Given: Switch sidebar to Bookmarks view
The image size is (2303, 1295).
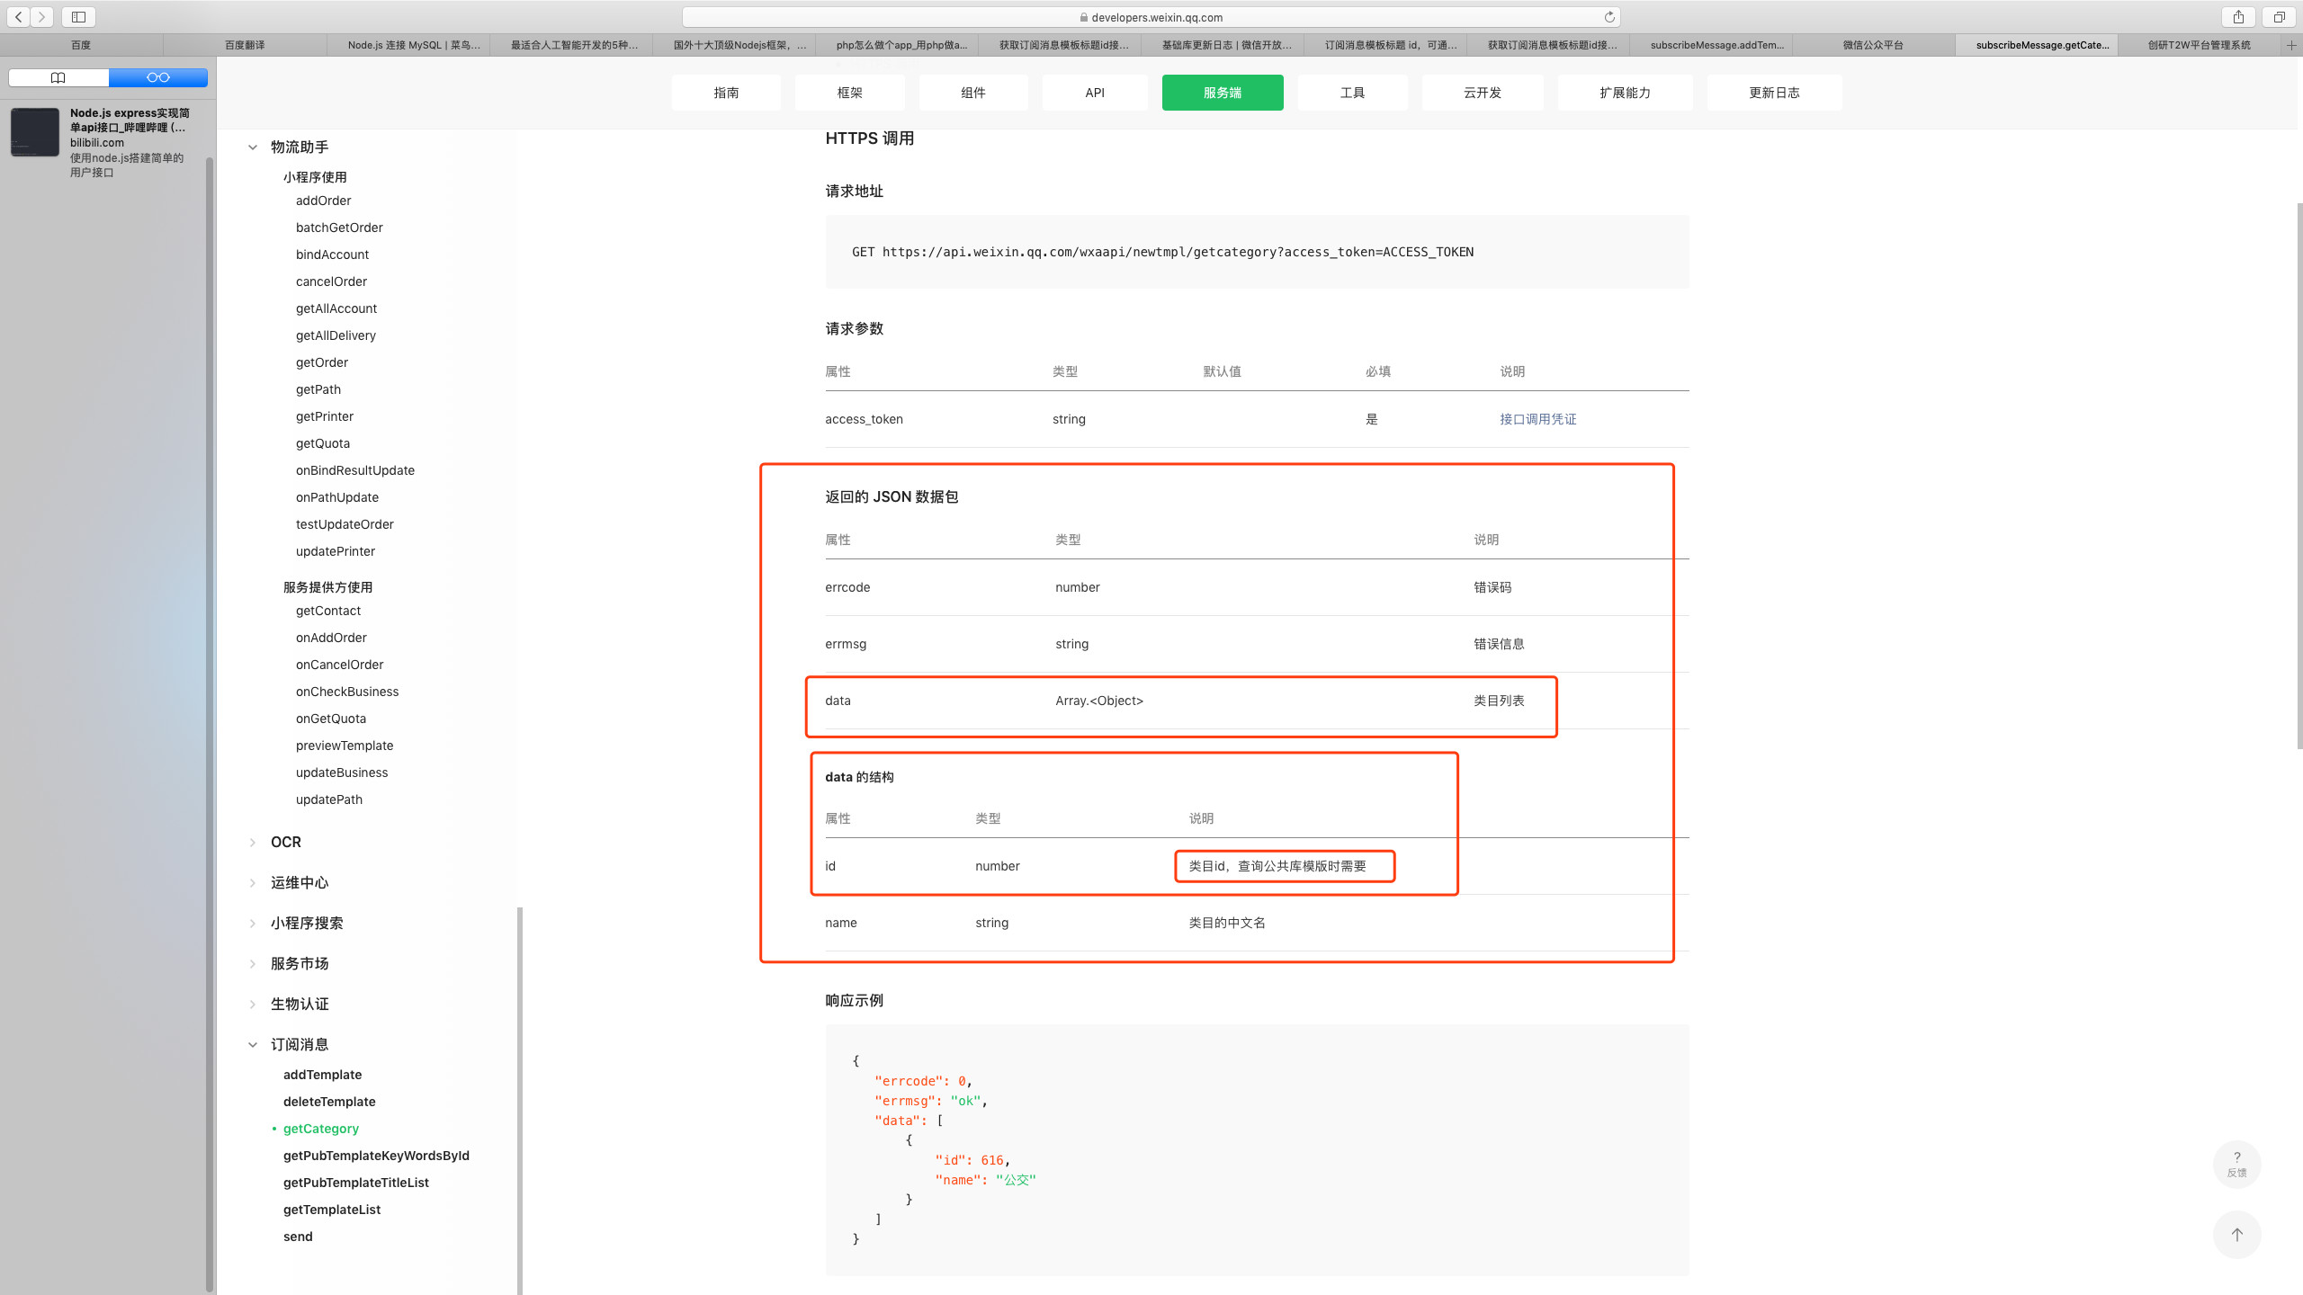Looking at the screenshot, I should tap(58, 77).
